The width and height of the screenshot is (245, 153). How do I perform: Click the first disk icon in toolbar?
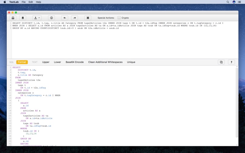(13, 18)
